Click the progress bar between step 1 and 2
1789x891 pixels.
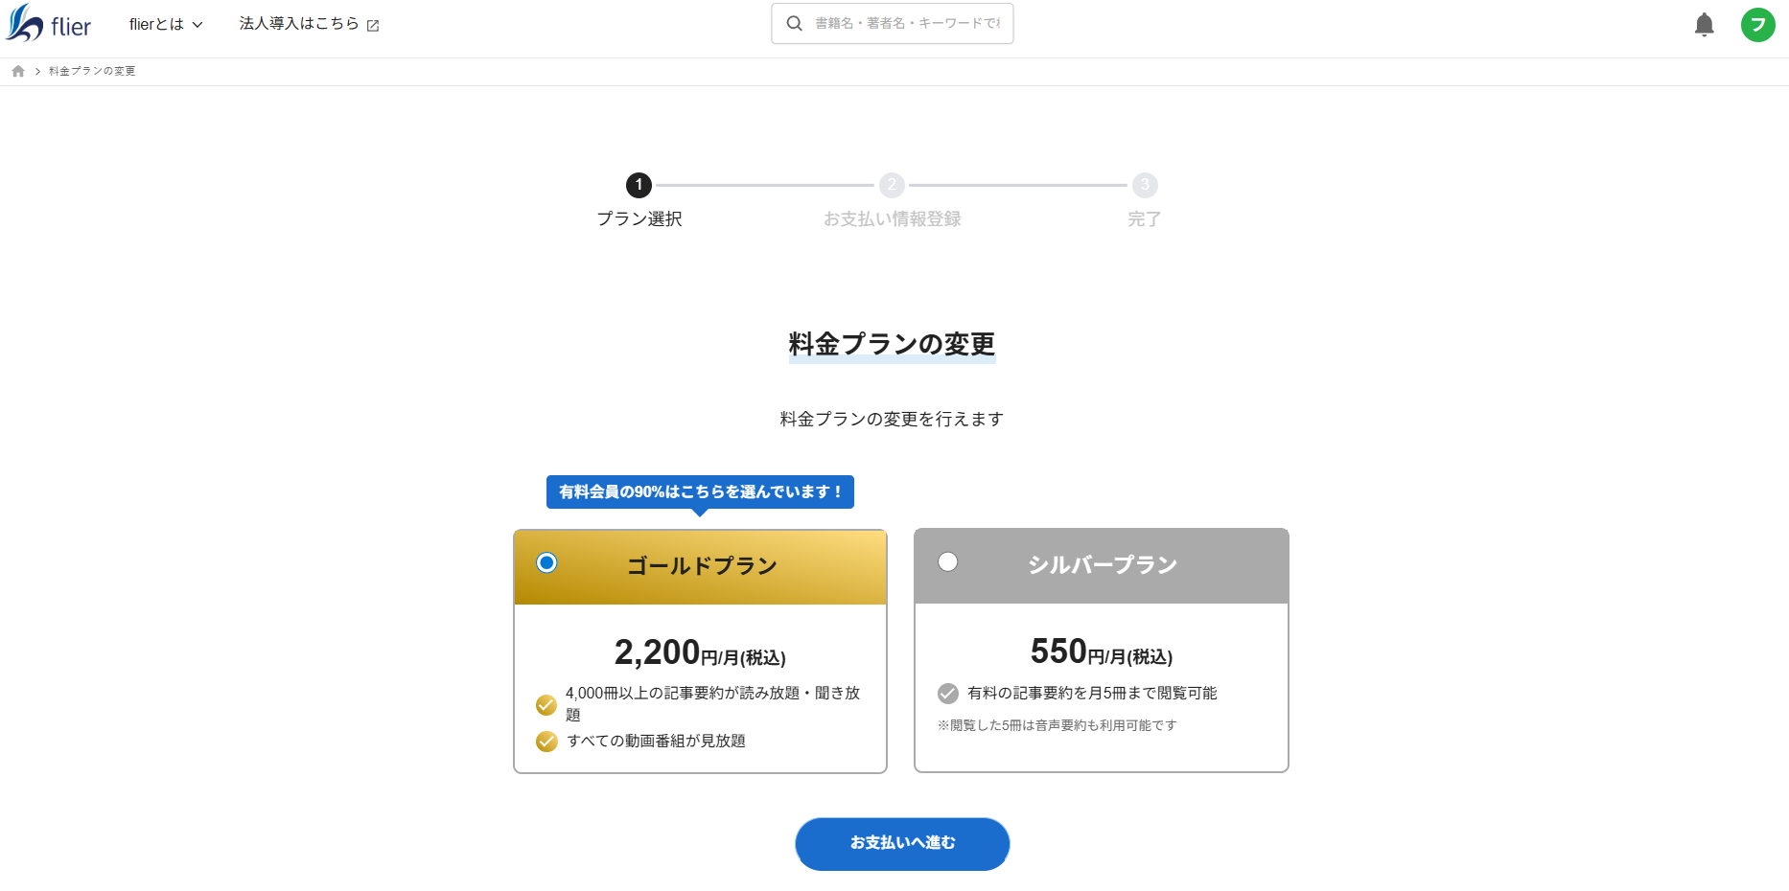765,185
